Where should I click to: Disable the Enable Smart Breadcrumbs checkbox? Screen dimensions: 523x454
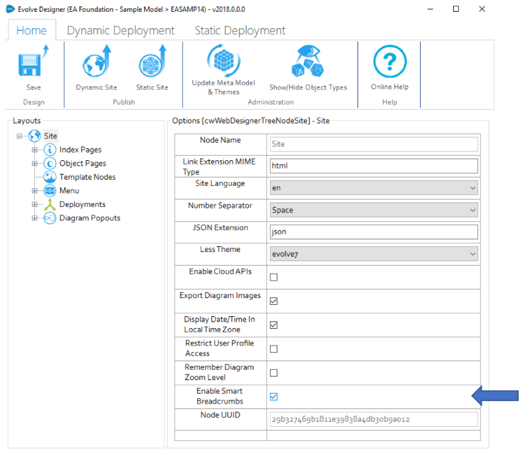click(274, 397)
